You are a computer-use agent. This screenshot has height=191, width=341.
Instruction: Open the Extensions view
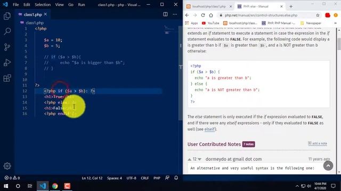[7, 78]
